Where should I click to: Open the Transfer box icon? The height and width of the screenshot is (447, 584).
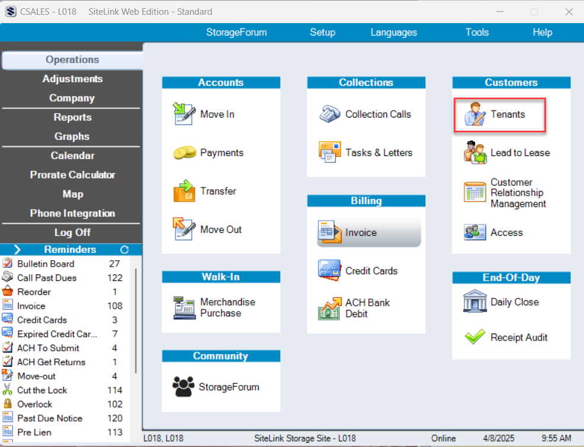coord(184,191)
